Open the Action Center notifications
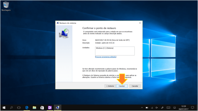The image size is (198, 111). click(x=192, y=108)
